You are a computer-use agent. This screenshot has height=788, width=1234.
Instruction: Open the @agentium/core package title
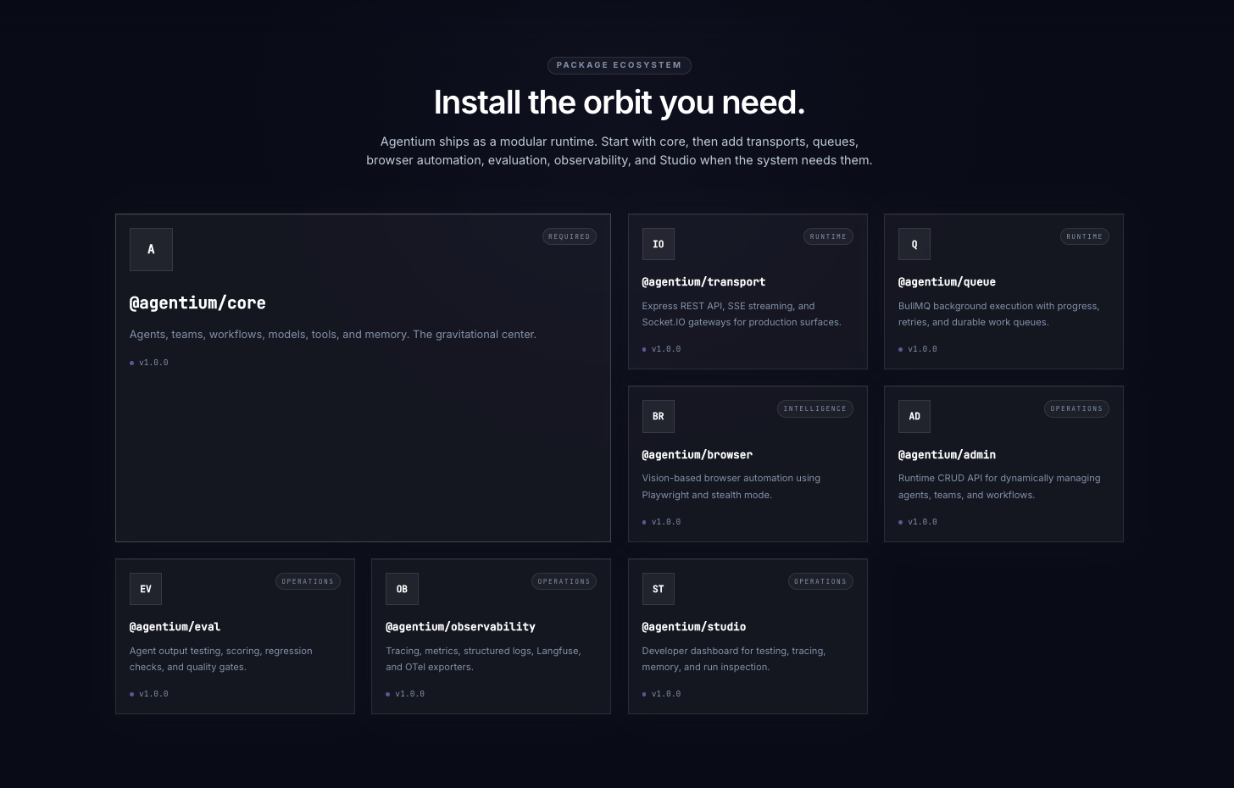pos(197,302)
